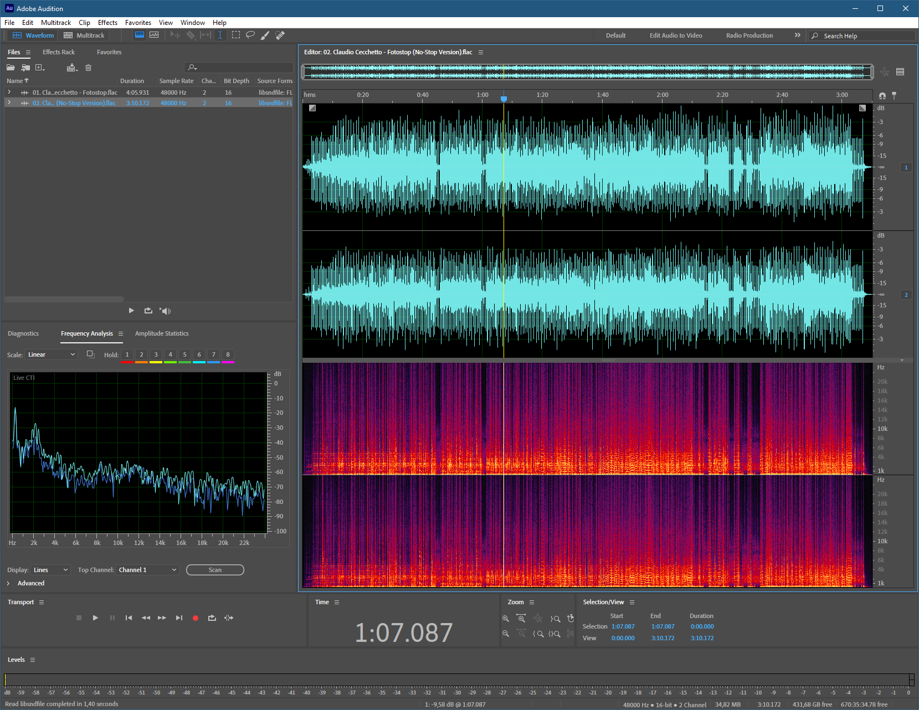Screen dimensions: 919x710
Task: Toggle Hold 5 in Frequency Analysis
Action: pyautogui.click(x=184, y=355)
